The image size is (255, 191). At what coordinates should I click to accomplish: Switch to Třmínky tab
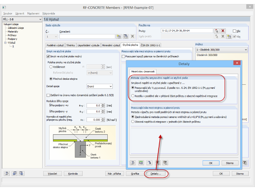coord(70,45)
